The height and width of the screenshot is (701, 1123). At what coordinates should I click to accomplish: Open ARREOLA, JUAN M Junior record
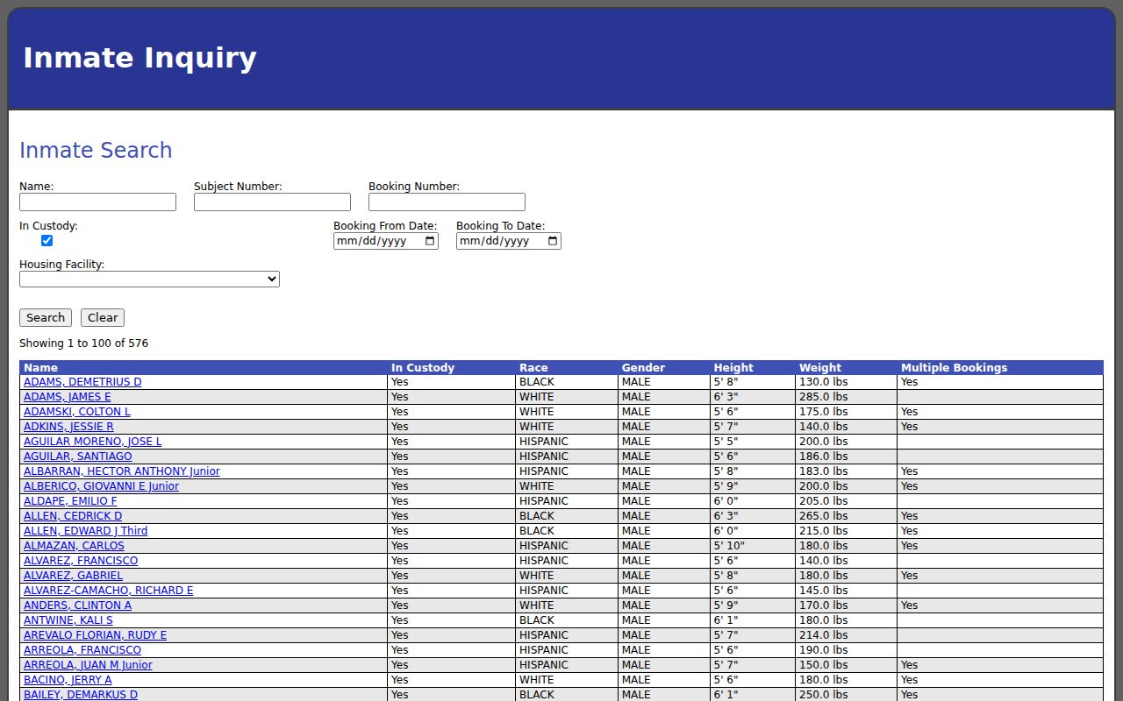click(88, 665)
